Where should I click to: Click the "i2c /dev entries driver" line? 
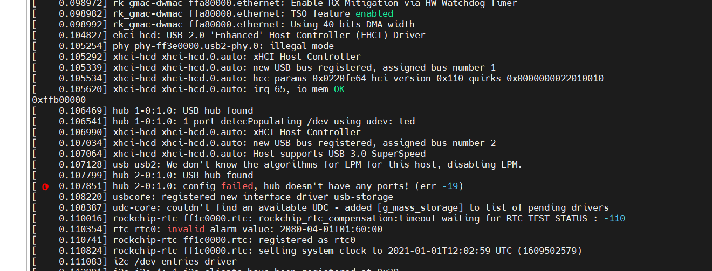tap(175, 261)
